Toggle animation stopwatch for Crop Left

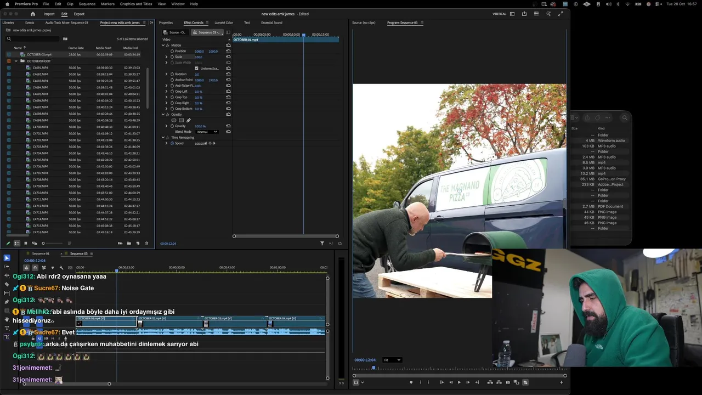(x=172, y=92)
